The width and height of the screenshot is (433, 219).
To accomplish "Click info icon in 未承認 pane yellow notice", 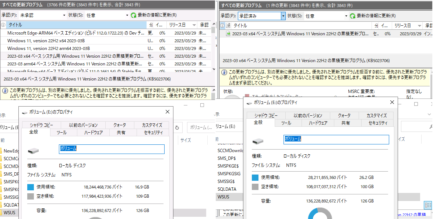I will (x=5, y=90).
